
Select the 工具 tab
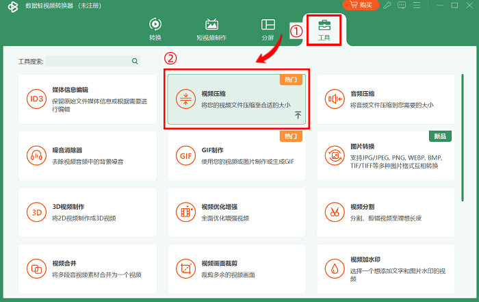[x=324, y=30]
